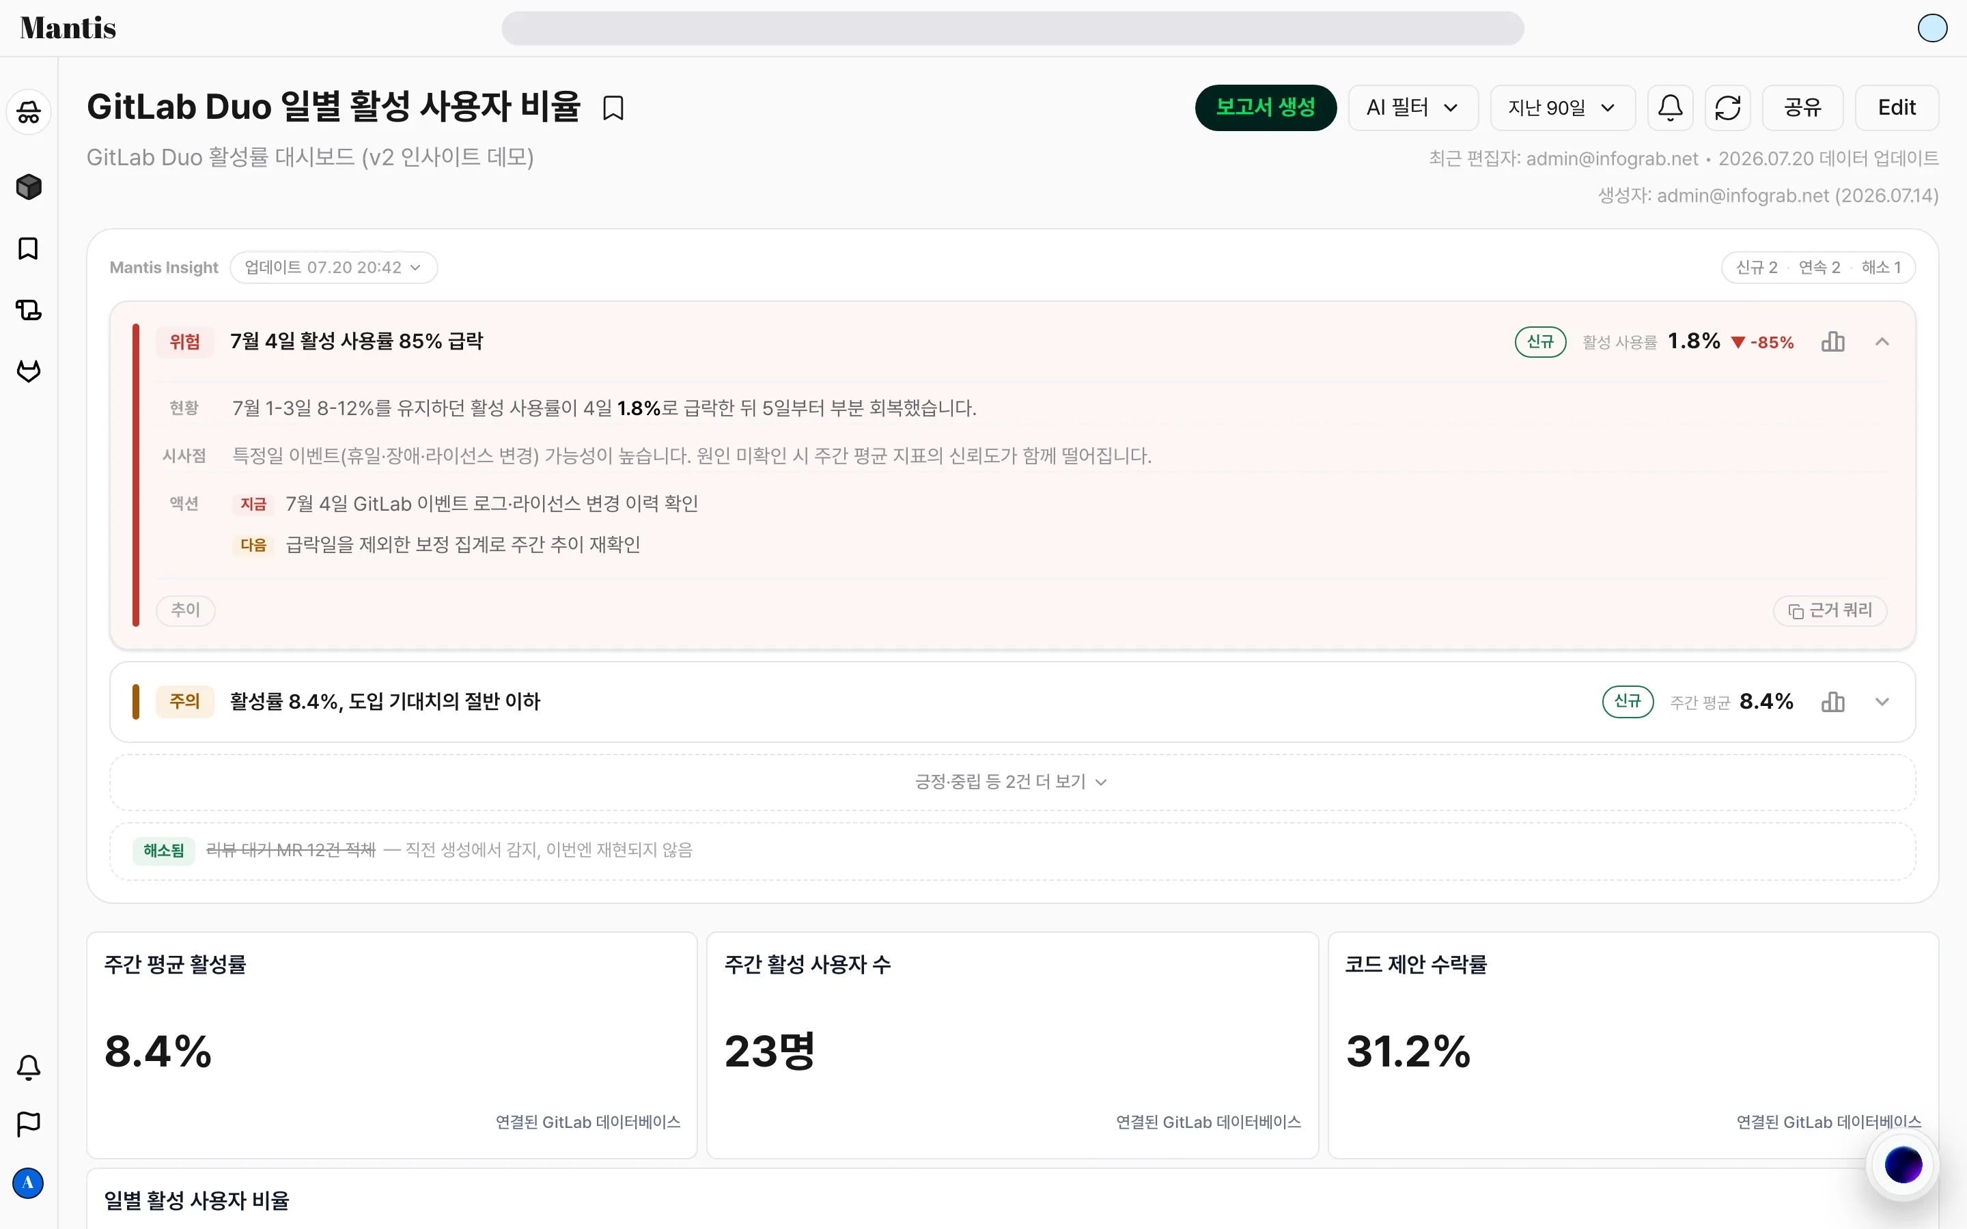This screenshot has height=1229, width=1967.
Task: Open the blue user avatar in sidebar
Action: (29, 1183)
